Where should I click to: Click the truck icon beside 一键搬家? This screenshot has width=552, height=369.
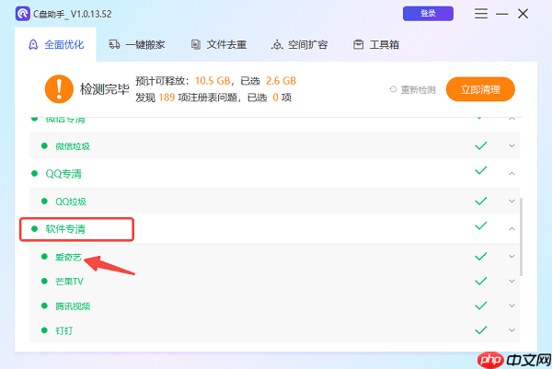coord(114,44)
